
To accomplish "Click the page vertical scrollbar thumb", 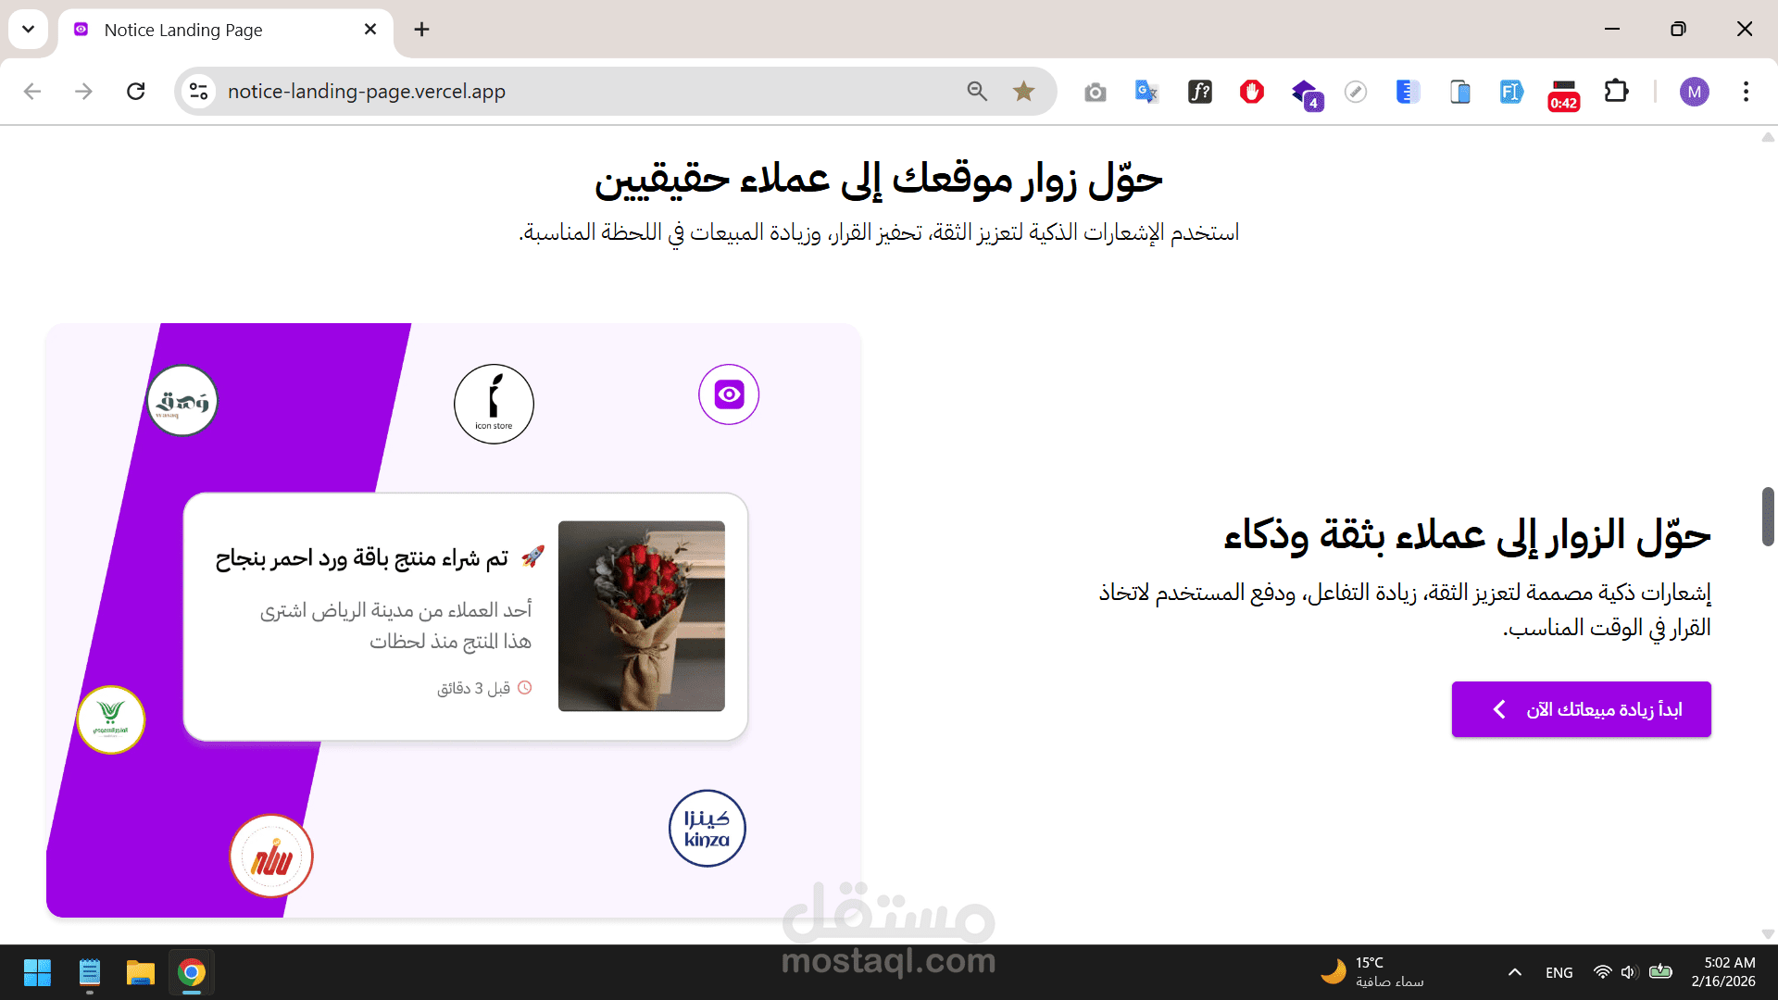I will pyautogui.click(x=1767, y=517).
